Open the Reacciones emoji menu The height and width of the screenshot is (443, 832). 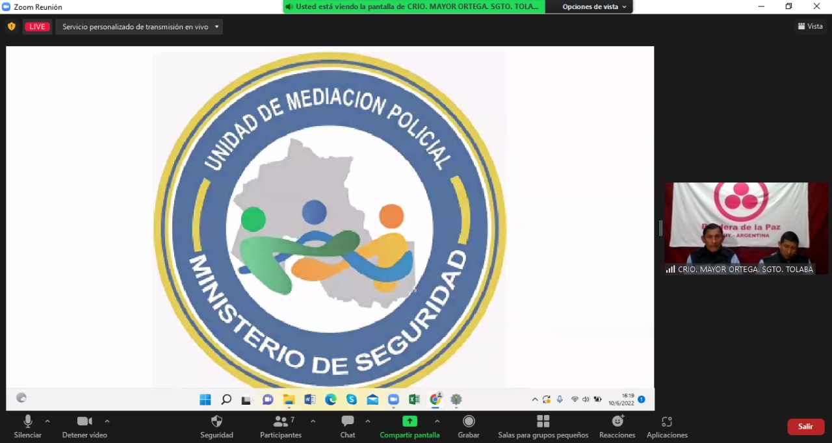click(617, 426)
